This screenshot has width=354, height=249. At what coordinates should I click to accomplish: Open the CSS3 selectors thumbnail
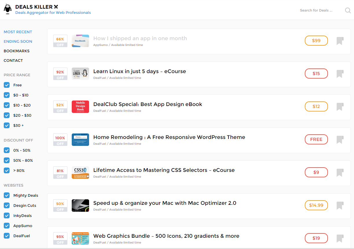[80, 172]
